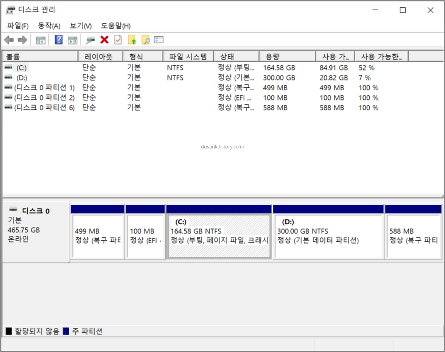Sort by the 파일 시스템 column header
Image resolution: width=445 pixels, height=352 pixels.
coord(188,57)
